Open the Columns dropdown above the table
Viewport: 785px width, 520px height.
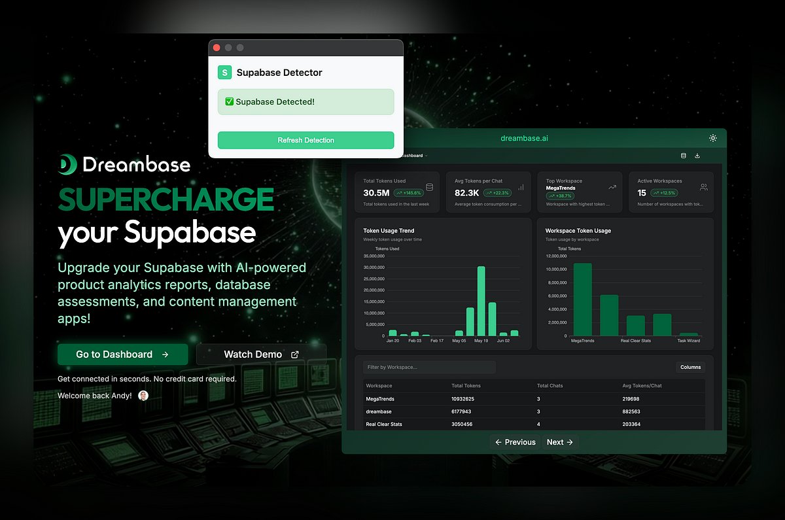pos(690,368)
